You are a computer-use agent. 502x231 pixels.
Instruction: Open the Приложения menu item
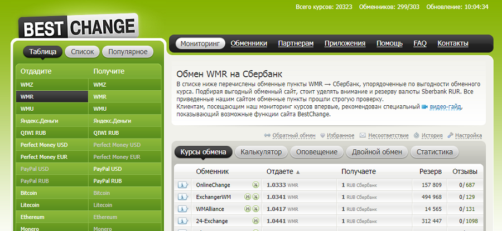(x=345, y=43)
